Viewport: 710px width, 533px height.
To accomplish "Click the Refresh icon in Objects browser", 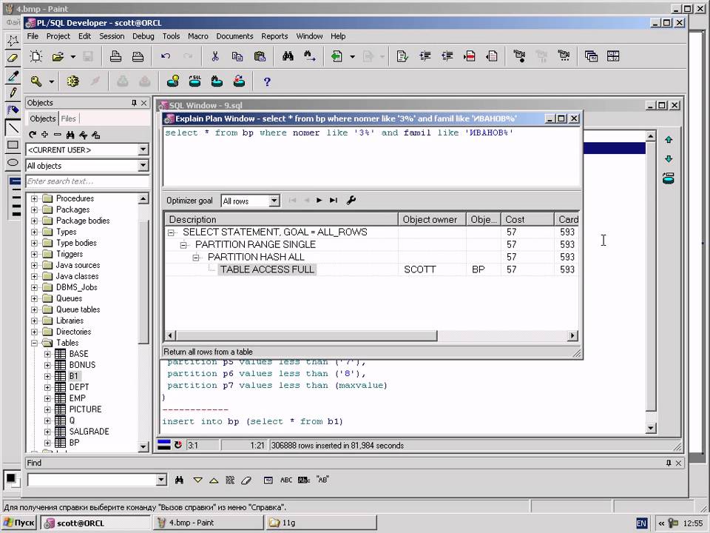I will point(32,135).
